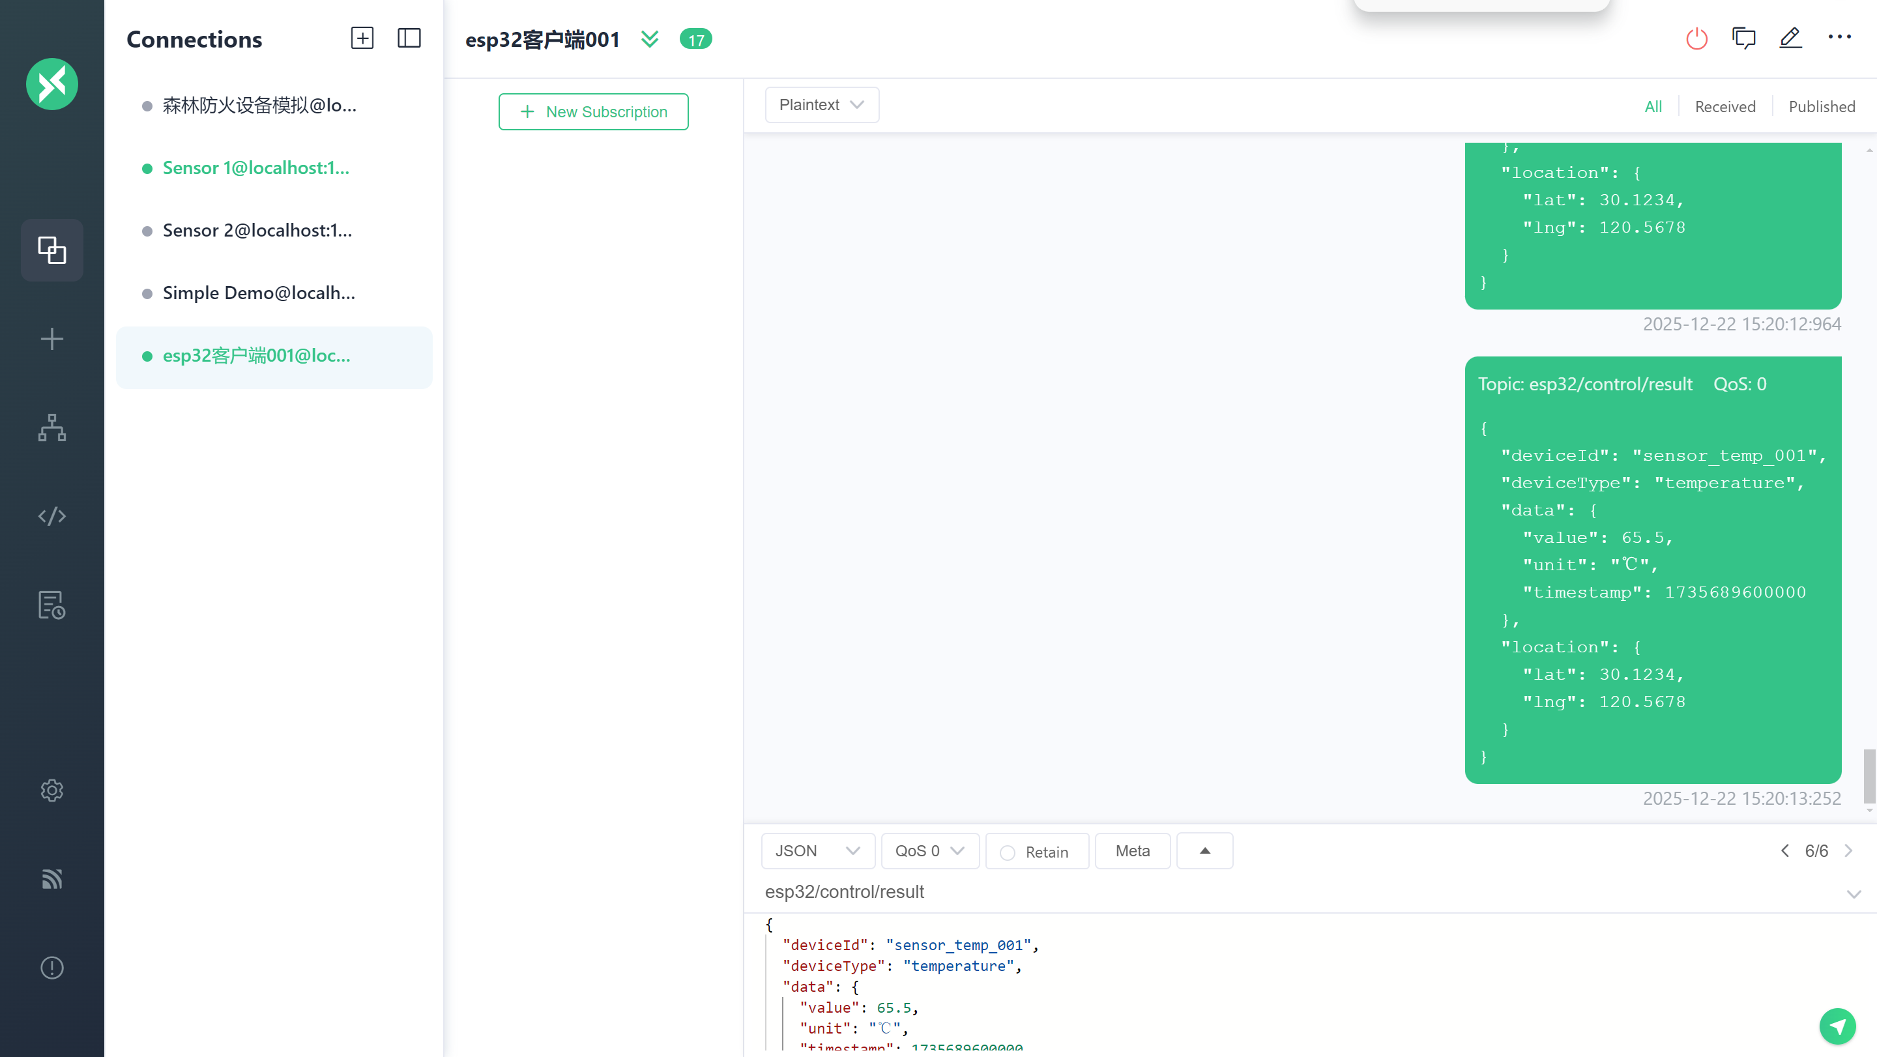Toggle the Retain radio option
Image resolution: width=1877 pixels, height=1057 pixels.
click(x=1007, y=852)
